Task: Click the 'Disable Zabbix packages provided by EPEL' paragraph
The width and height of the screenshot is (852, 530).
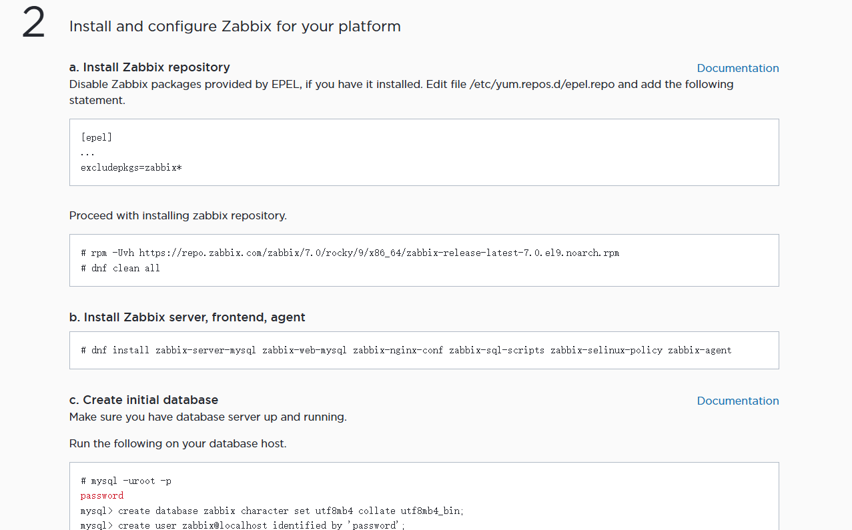Action: (x=402, y=92)
